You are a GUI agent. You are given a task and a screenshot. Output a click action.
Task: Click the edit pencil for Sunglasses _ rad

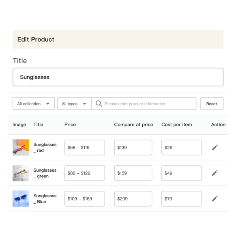point(215,147)
